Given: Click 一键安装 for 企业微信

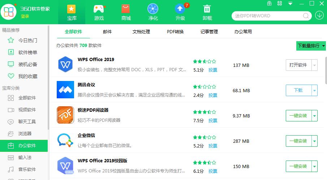Looking at the screenshot, I should (x=299, y=141).
